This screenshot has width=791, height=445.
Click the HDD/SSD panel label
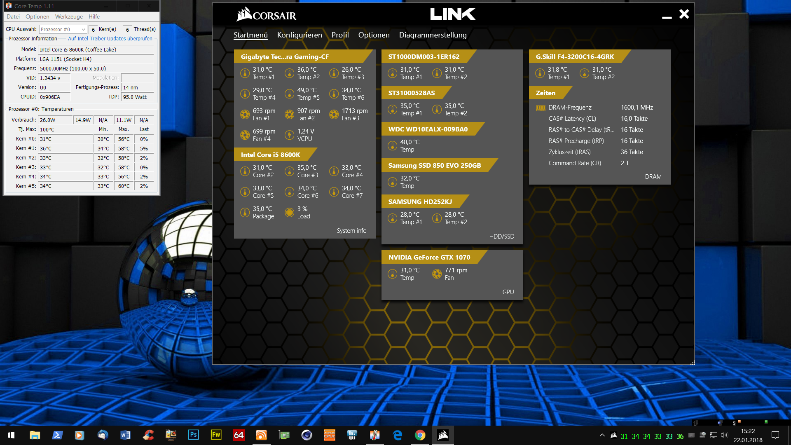[501, 237]
